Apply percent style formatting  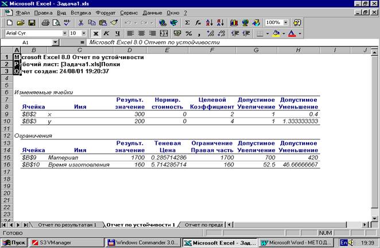188,33
